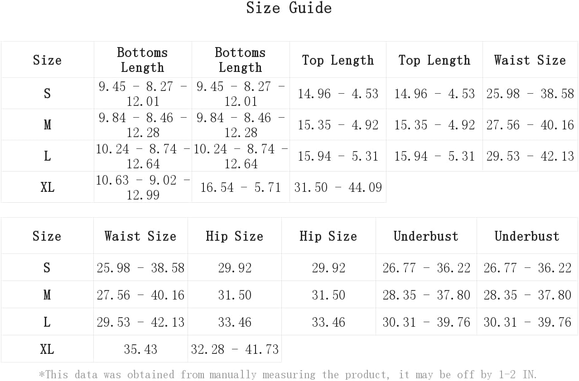Click the 29.53 - 42.13 cell in top table
This screenshot has height=381, width=579.
pos(530,156)
